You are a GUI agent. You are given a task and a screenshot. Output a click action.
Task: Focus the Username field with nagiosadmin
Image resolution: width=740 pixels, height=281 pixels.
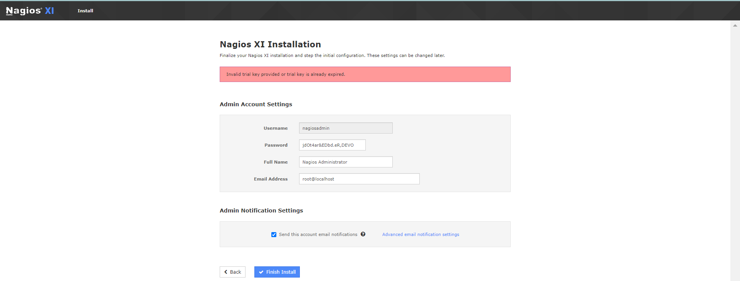pos(346,128)
